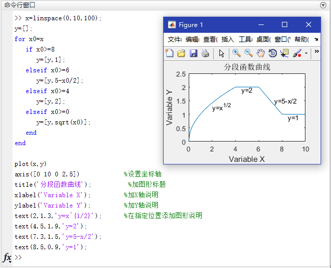This screenshot has width=331, height=268.
Task: Click the y=1 annotation in plot
Action: click(293, 118)
